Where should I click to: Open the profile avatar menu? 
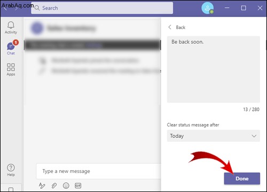click(208, 8)
